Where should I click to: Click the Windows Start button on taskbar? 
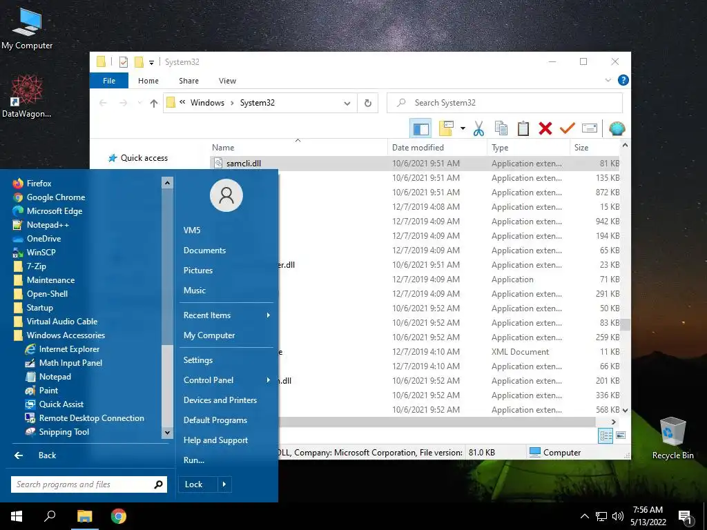pyautogui.click(x=17, y=516)
